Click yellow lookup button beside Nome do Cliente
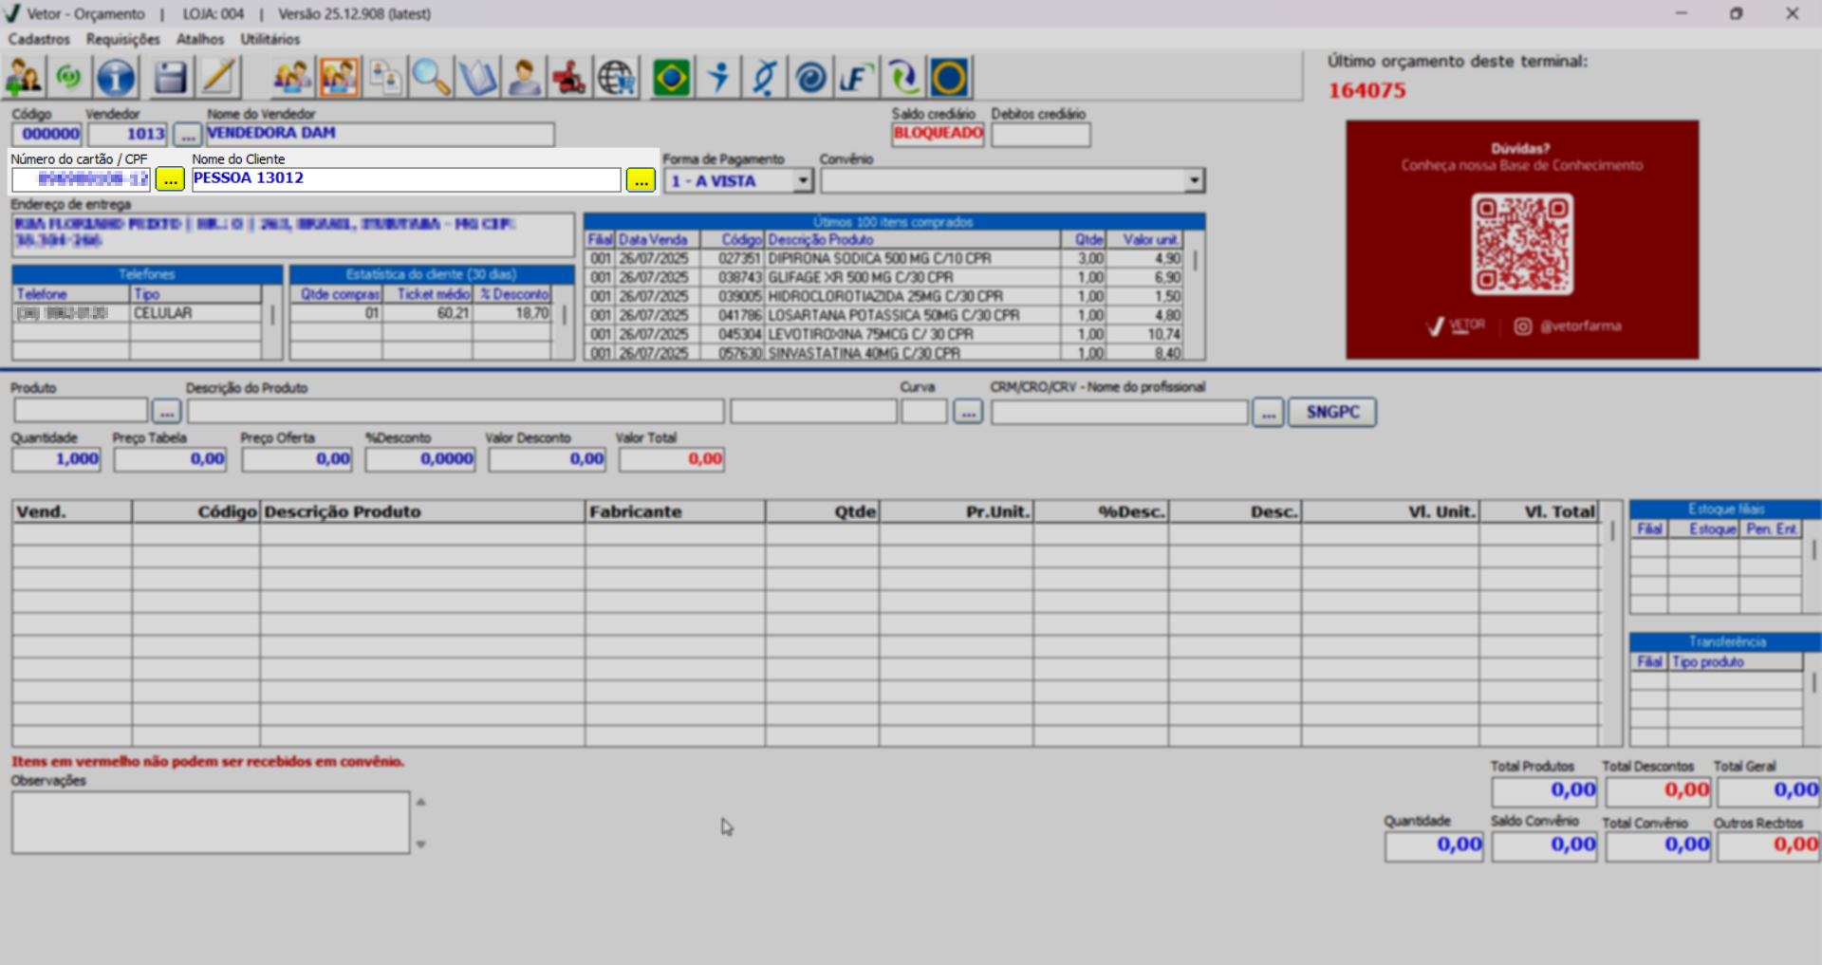This screenshot has width=1822, height=965. click(641, 179)
